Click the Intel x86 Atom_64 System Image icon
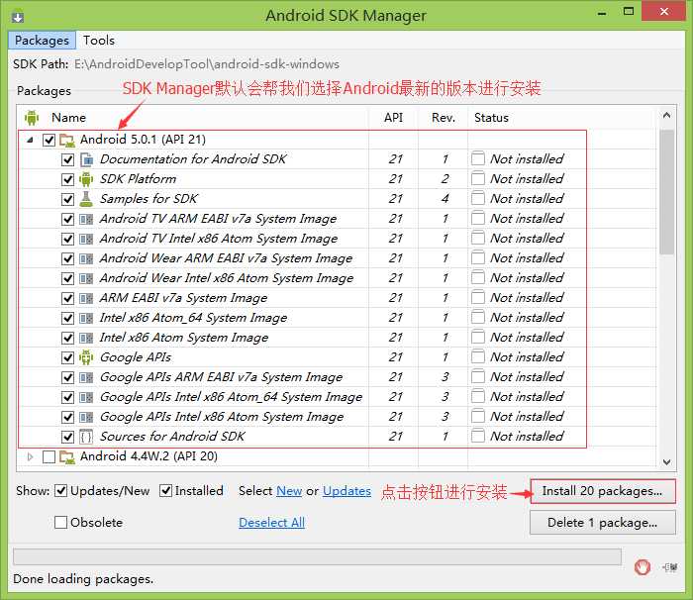Image resolution: width=693 pixels, height=600 pixels. coord(87,318)
